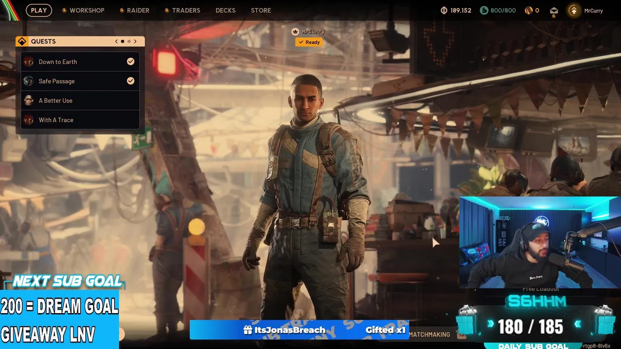
Task: Click the 189.152 coin balance
Action: [x=460, y=10]
